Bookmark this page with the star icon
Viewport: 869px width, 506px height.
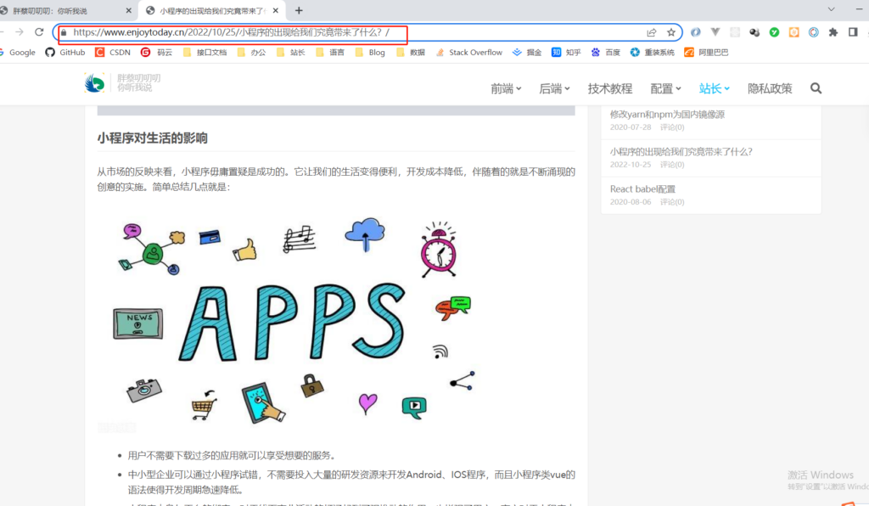point(671,32)
